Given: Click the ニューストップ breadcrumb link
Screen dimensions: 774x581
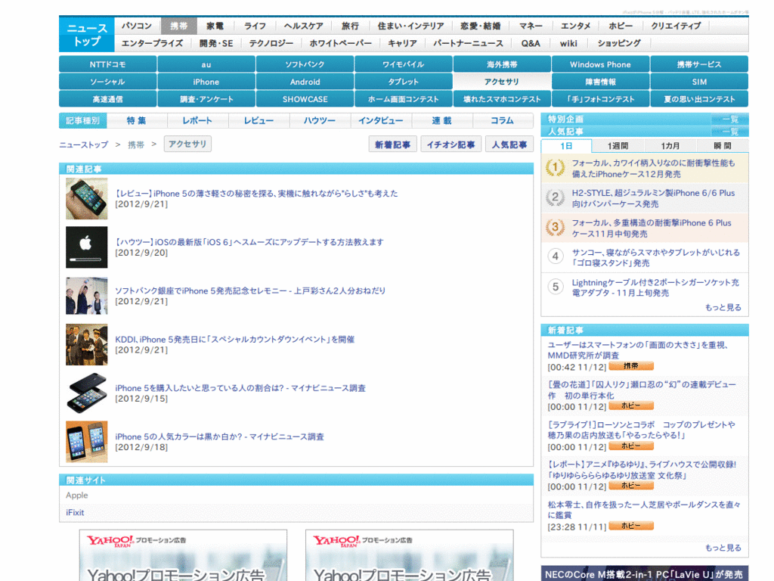Looking at the screenshot, I should click(83, 144).
